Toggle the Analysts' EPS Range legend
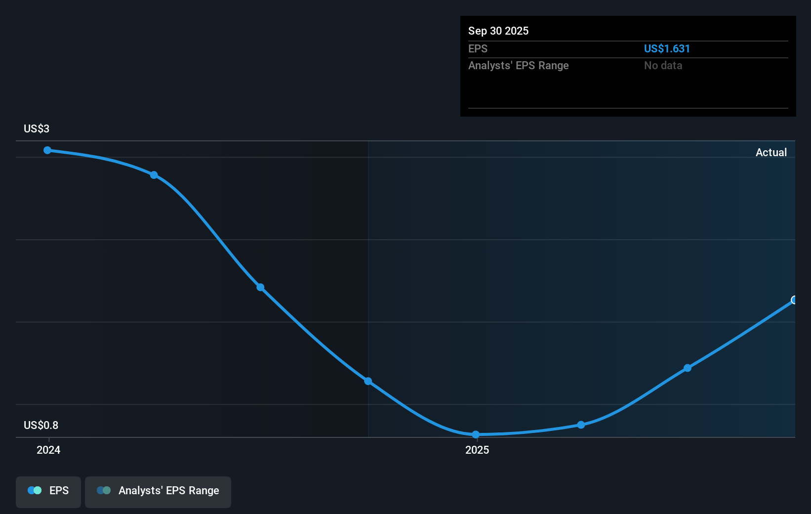 158,492
